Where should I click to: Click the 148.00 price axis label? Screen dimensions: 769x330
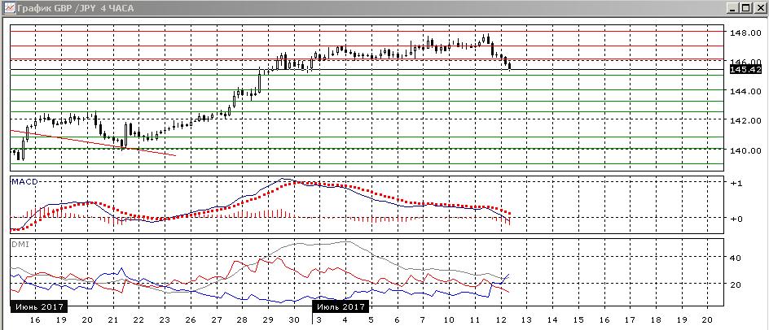tap(746, 33)
